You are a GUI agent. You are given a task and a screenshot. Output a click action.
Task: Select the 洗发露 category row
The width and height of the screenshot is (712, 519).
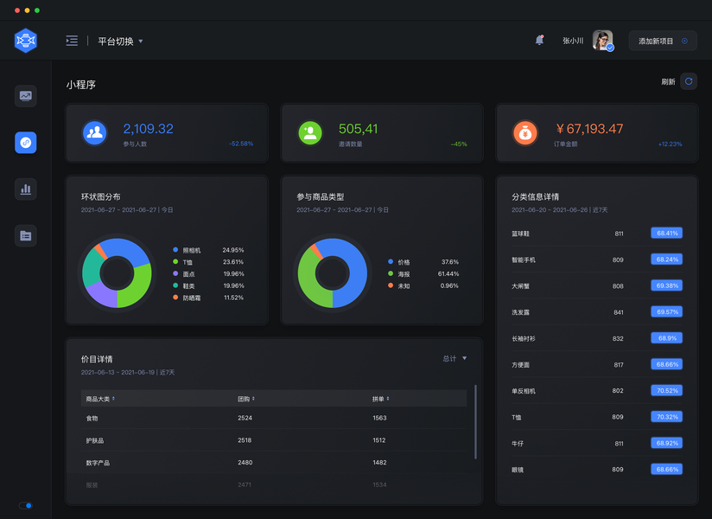click(597, 311)
